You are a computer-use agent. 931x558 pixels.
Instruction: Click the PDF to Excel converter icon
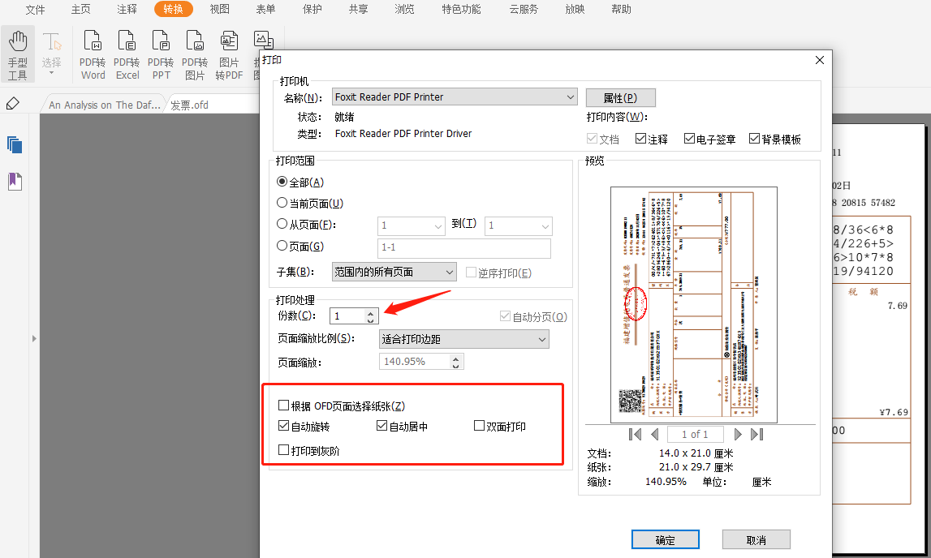pyautogui.click(x=127, y=41)
